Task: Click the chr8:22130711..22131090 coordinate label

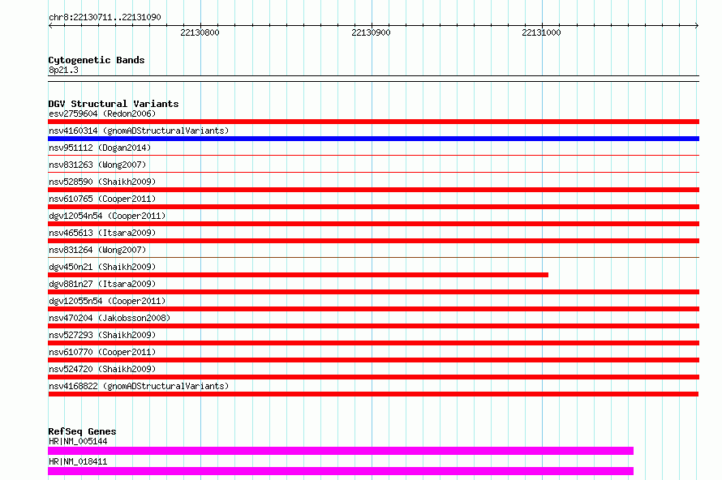Action: tap(105, 18)
